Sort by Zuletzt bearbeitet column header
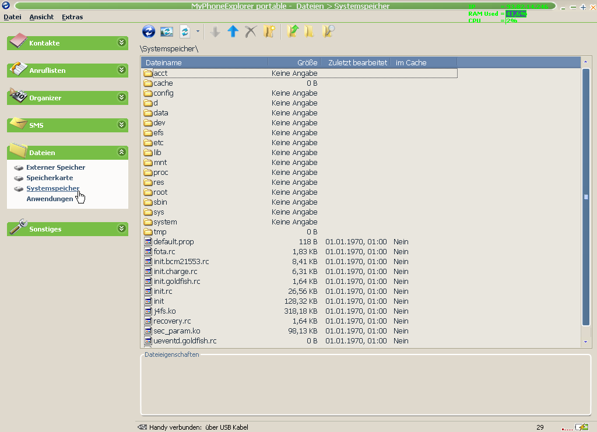Image resolution: width=597 pixels, height=432 pixels. [x=356, y=62]
